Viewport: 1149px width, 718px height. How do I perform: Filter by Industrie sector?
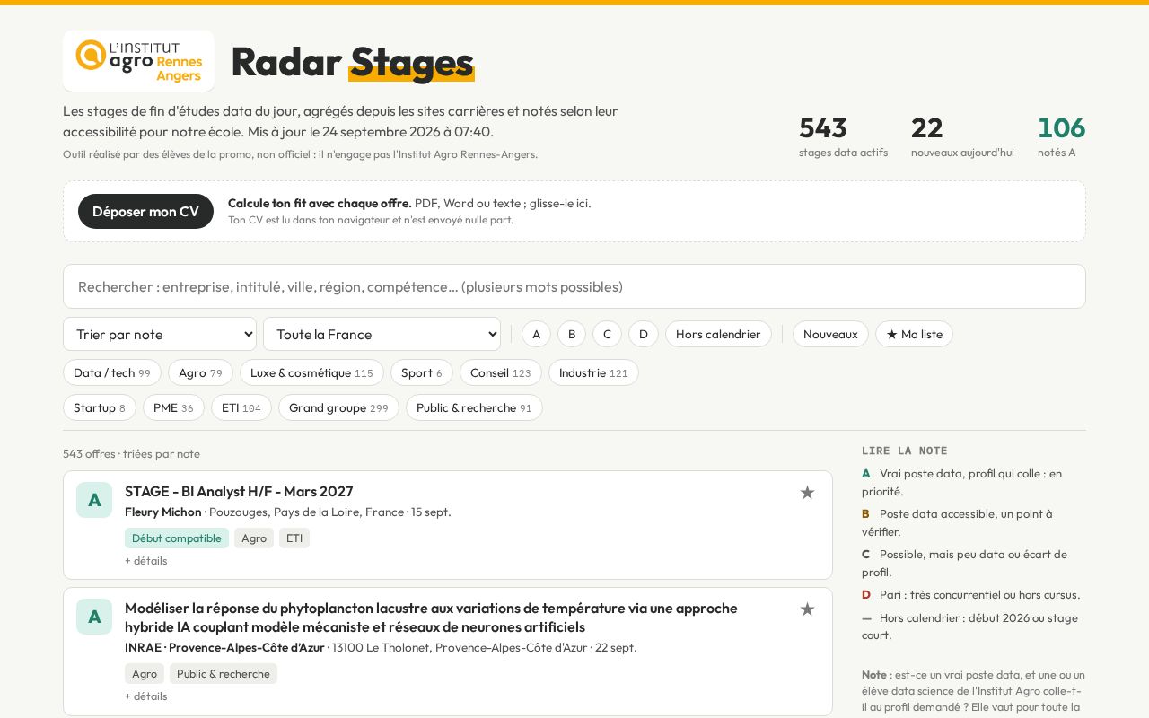tap(593, 372)
